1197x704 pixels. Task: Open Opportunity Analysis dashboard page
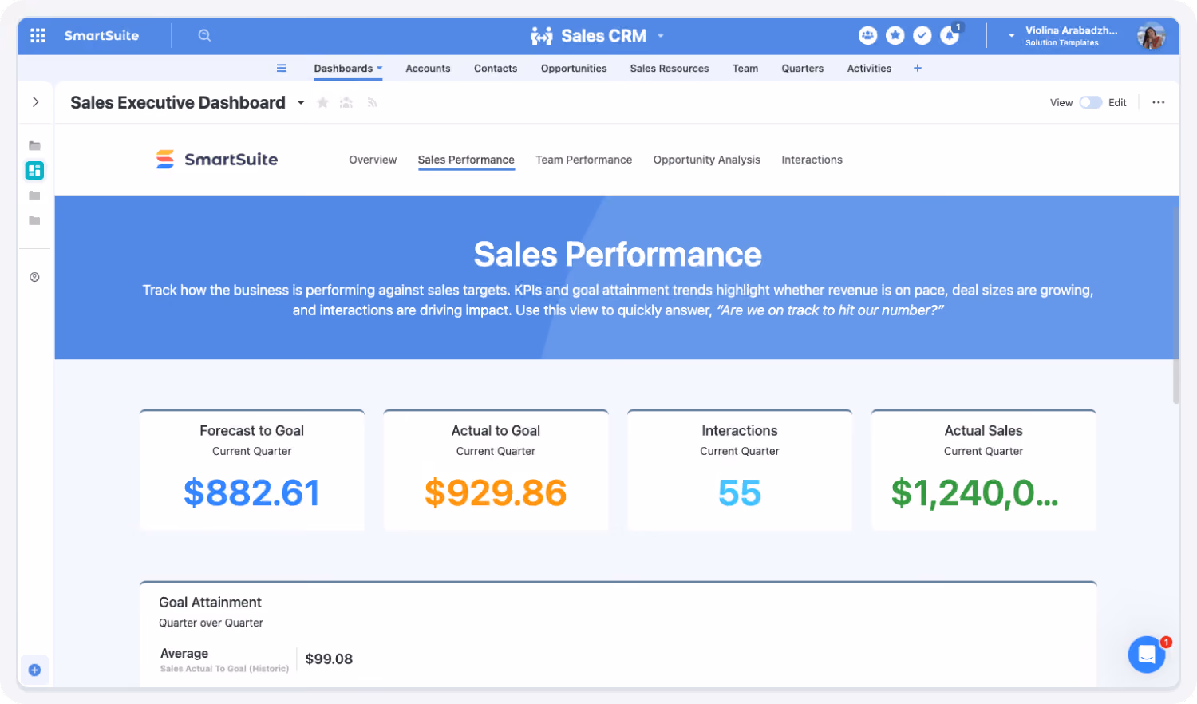707,160
